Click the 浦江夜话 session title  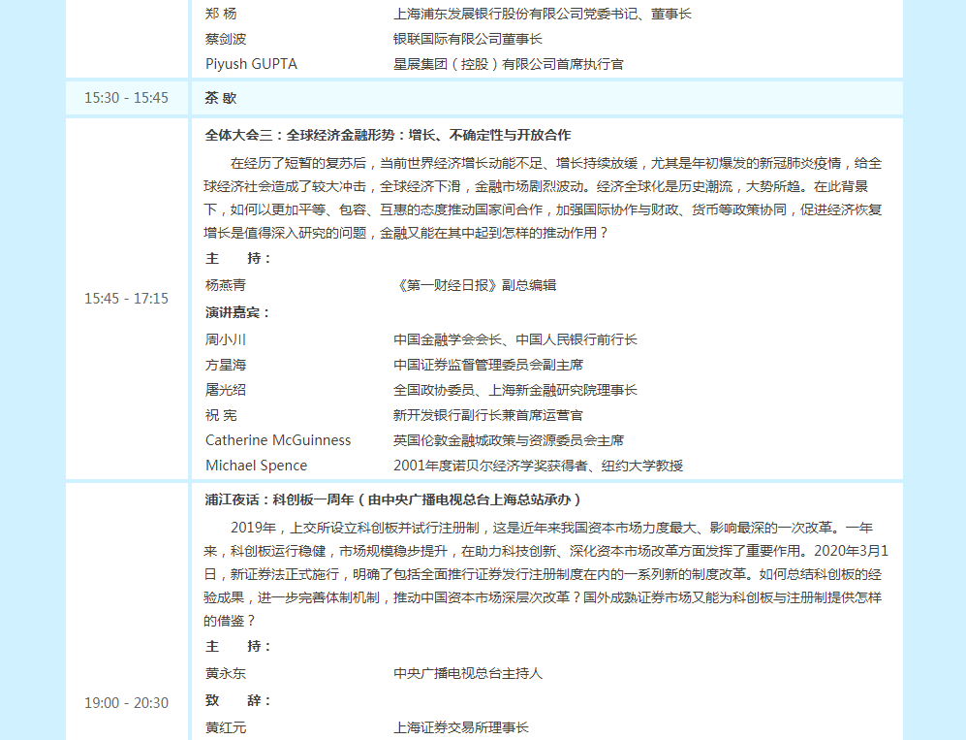point(393,500)
